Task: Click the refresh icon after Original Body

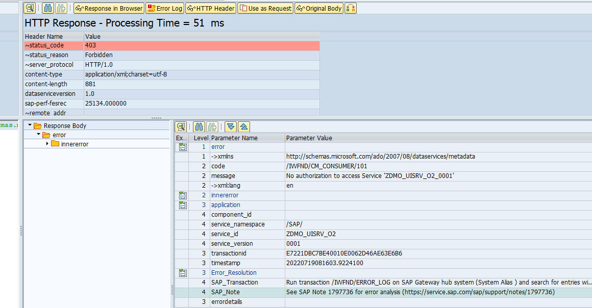Action: 351,8
